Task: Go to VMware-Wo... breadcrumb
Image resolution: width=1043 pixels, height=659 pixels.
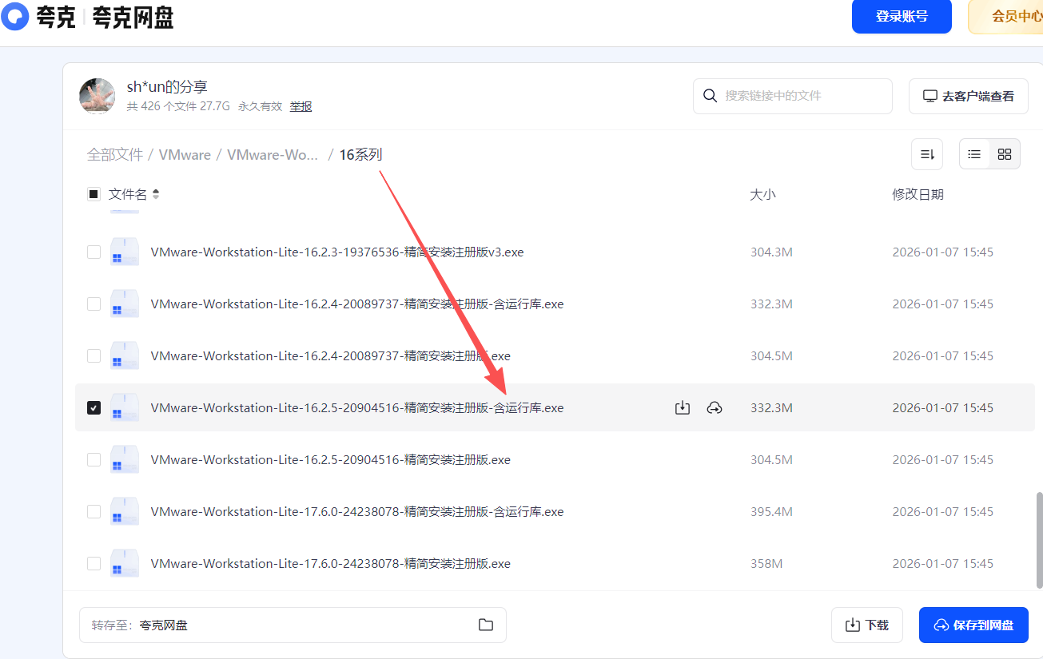Action: coord(273,155)
